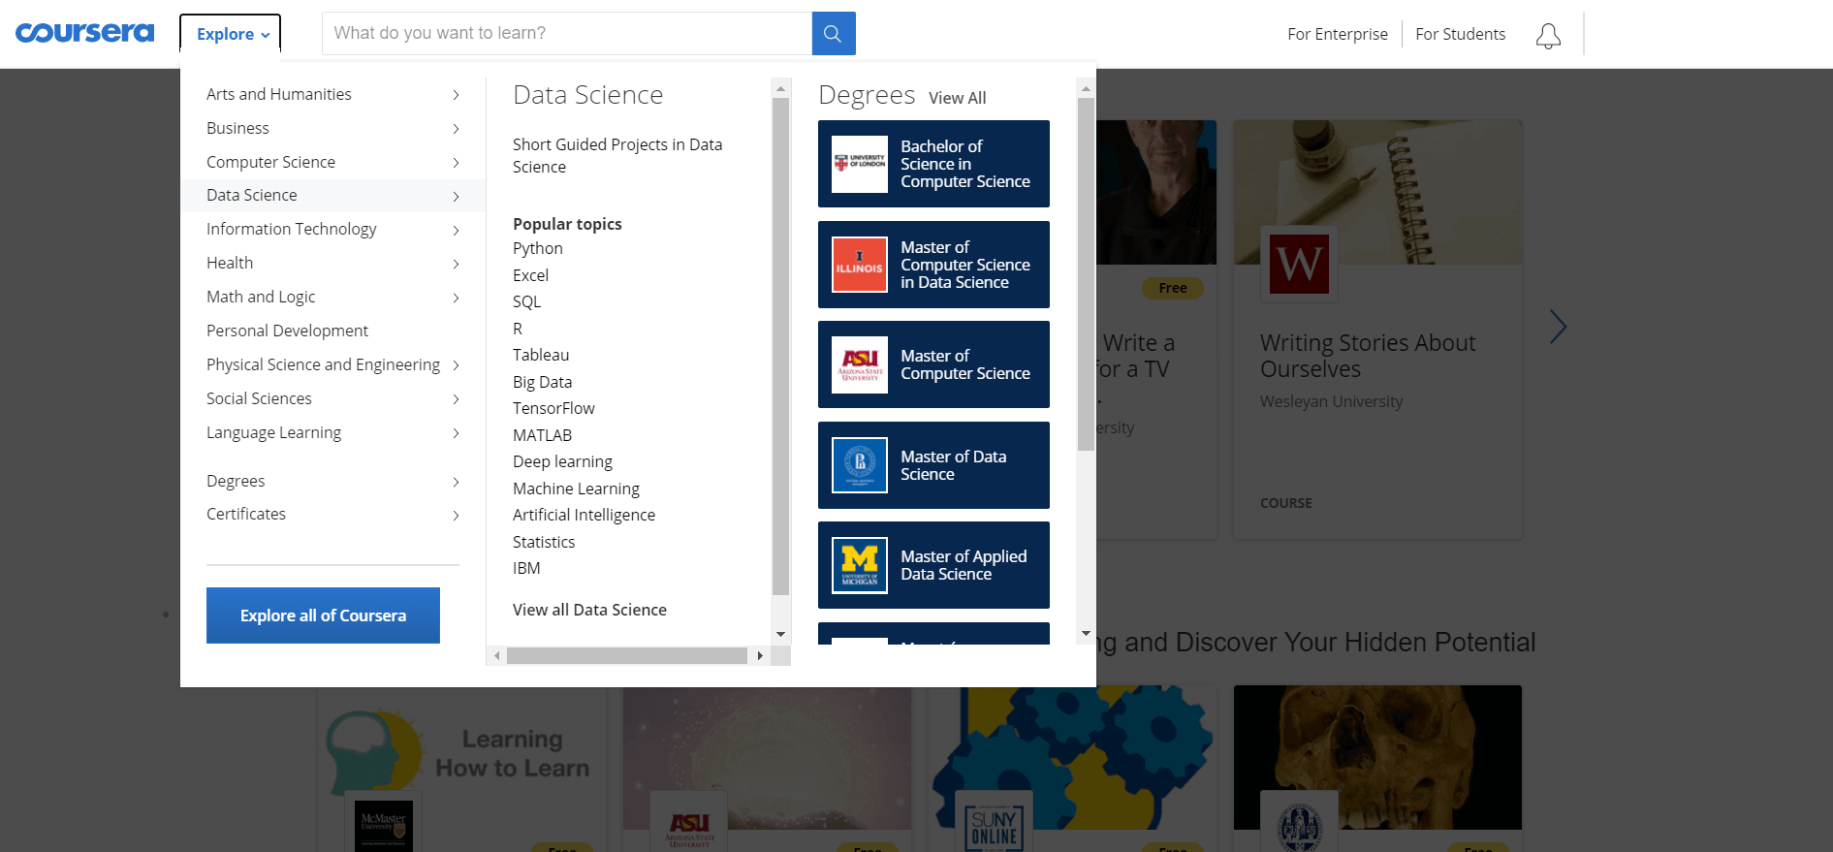Viewport: 1833px width, 852px height.
Task: Click scroll-down arrow of topics list
Action: point(781,634)
